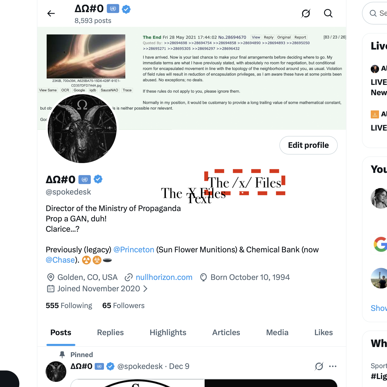Click verified badge next to ΔΩ#0 name
Screen dimensions: 387x387
98,179
